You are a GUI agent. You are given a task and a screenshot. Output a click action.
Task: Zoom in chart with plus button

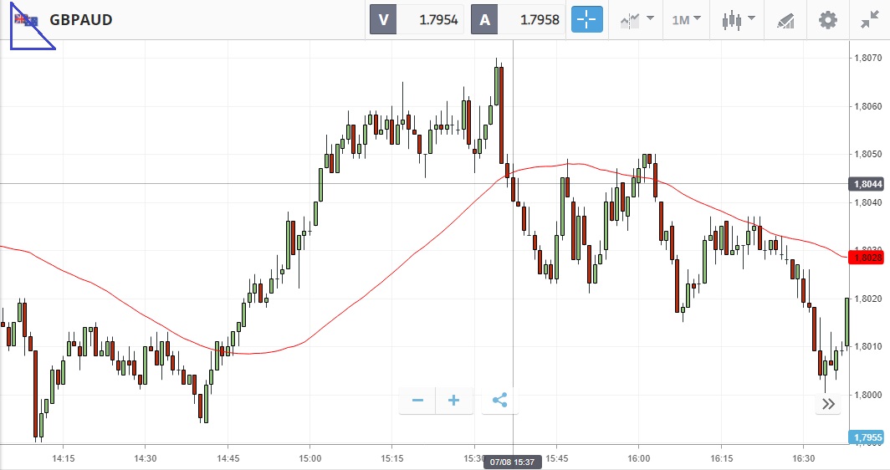coord(454,401)
